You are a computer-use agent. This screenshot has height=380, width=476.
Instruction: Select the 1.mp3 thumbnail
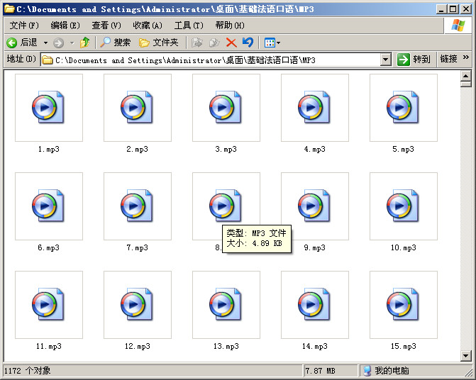click(49, 108)
